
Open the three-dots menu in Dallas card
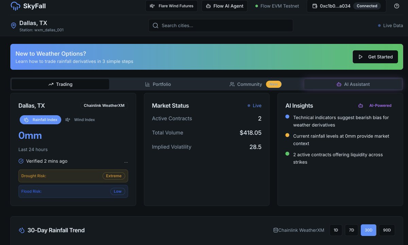tap(126, 162)
